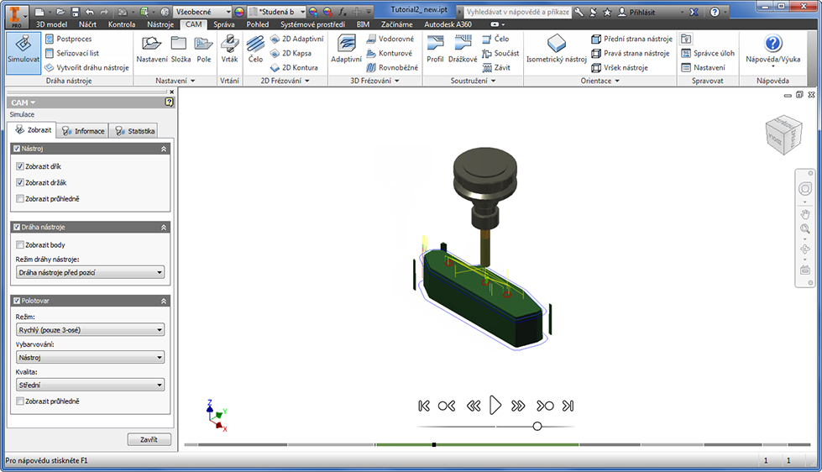Select the Konturové milling strategy

(389, 53)
